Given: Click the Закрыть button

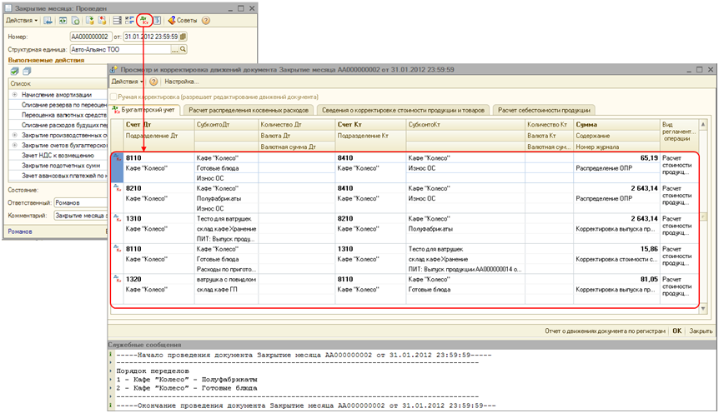Looking at the screenshot, I should [x=700, y=331].
